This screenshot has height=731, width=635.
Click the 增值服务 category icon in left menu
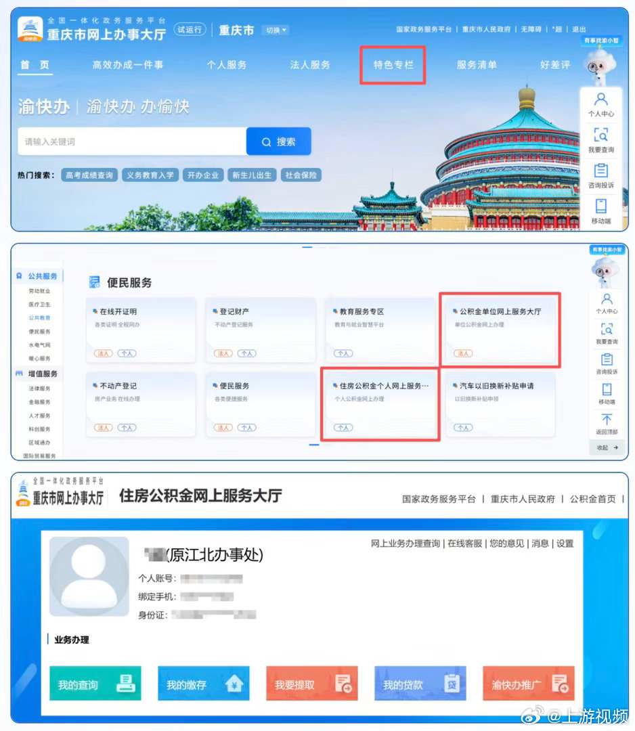click(x=19, y=374)
